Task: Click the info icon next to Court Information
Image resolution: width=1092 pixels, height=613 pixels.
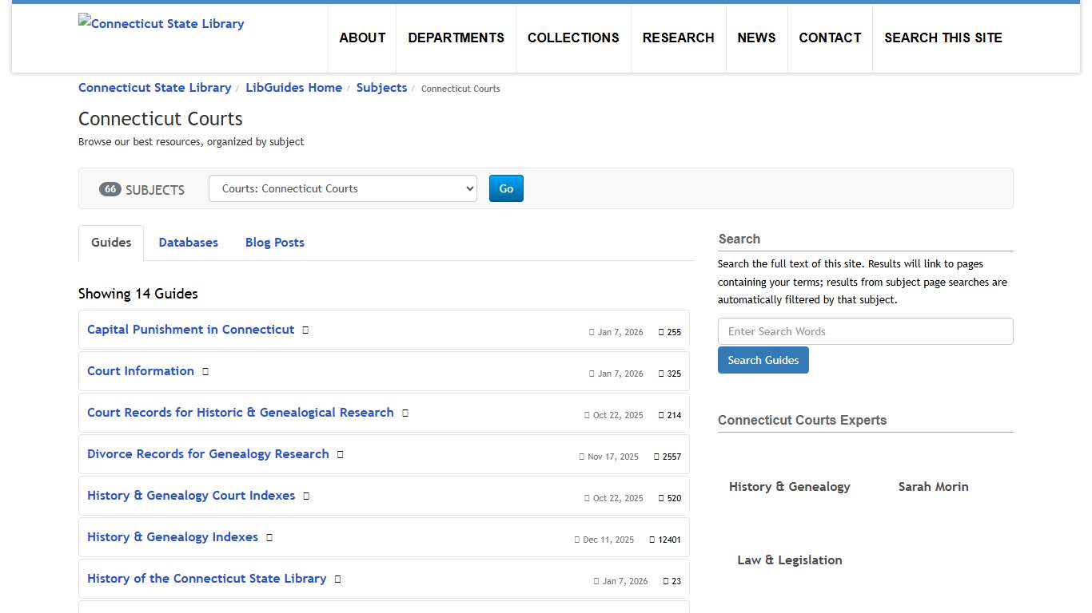Action: pos(205,371)
